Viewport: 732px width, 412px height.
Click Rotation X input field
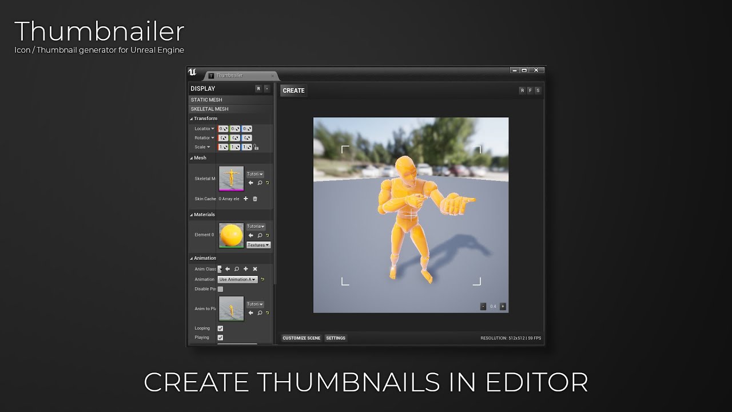[x=223, y=138]
